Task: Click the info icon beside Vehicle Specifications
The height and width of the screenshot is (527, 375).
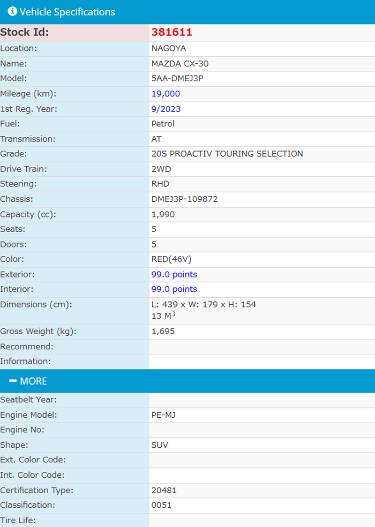Action: click(x=13, y=11)
